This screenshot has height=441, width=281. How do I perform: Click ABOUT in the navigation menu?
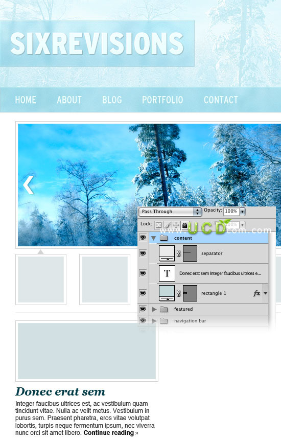[x=69, y=100]
